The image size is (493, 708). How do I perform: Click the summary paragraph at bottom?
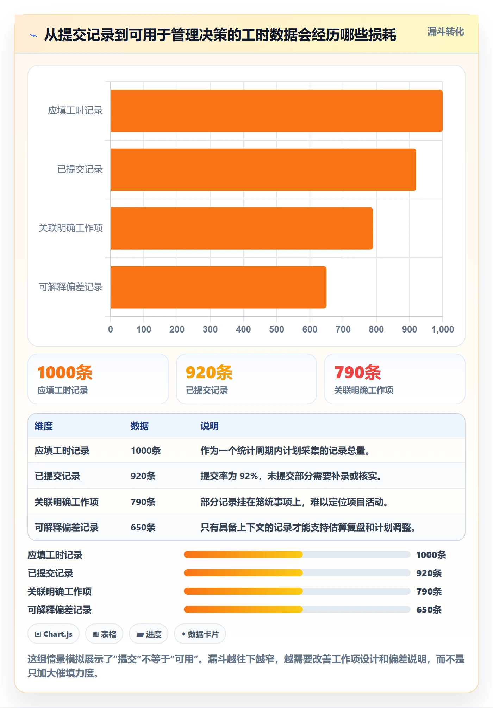(246, 666)
